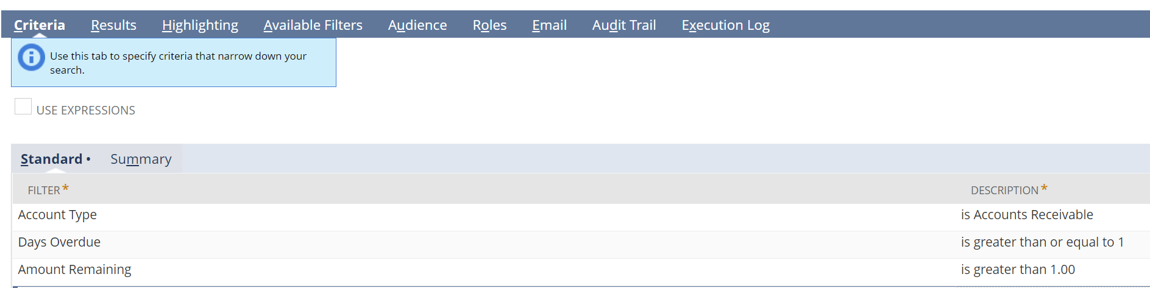Image resolution: width=1150 pixels, height=288 pixels.
Task: Open the Results tab
Action: coord(113,25)
